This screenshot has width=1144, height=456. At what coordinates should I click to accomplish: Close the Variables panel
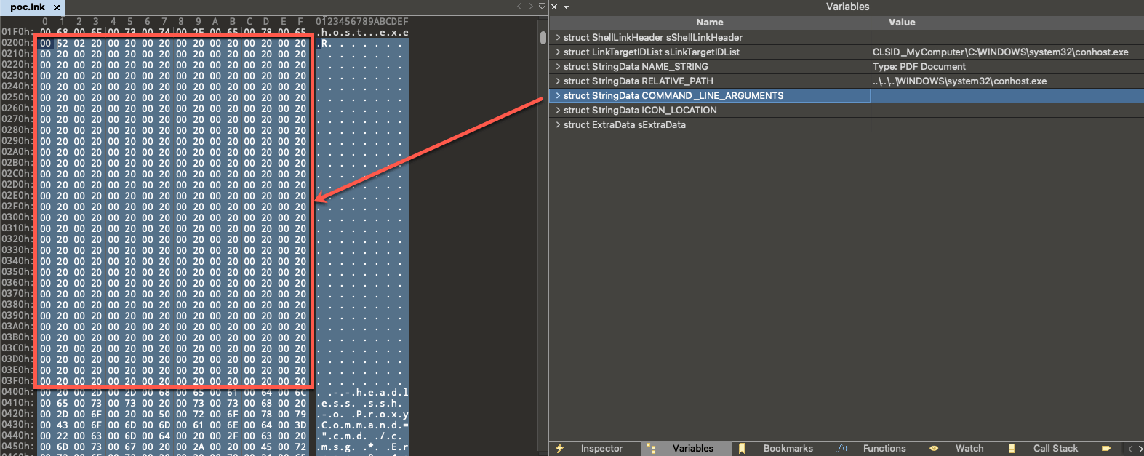pyautogui.click(x=554, y=7)
